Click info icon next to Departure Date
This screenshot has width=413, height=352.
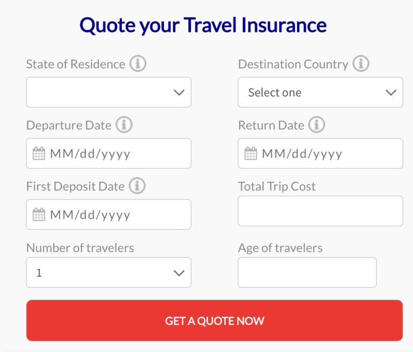124,125
